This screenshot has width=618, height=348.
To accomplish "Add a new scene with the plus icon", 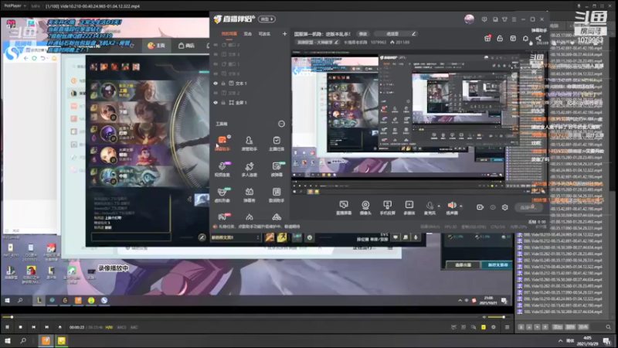I will 284,34.
